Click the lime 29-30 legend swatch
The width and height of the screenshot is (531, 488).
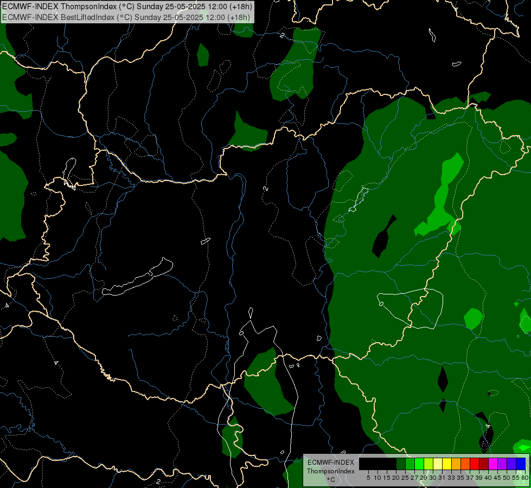[x=428, y=464]
